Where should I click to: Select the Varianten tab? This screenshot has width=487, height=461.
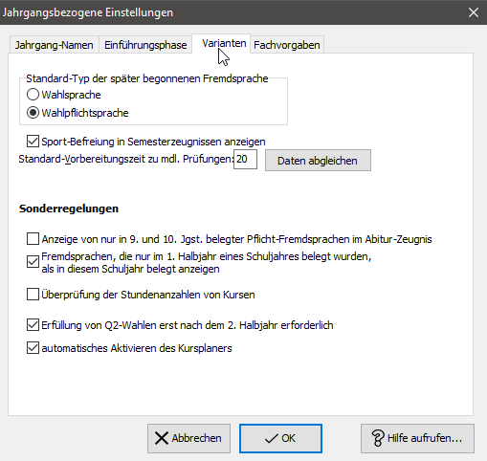point(224,43)
